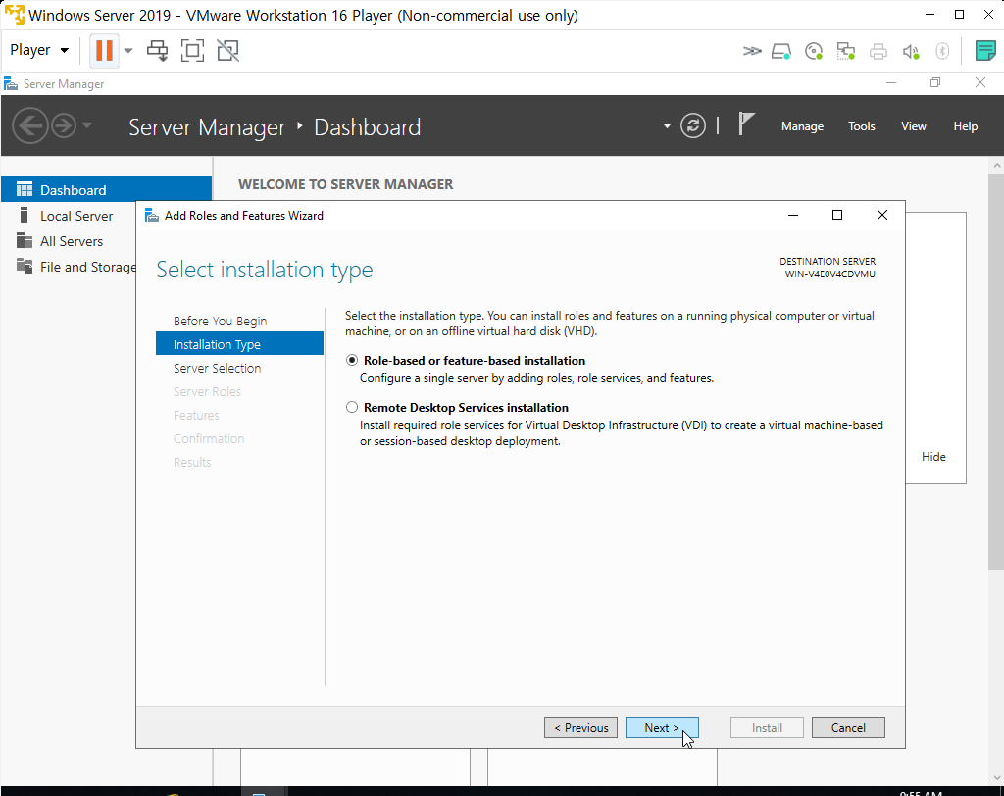Click the VMware Workstation title bar logo
1004x796 pixels.
[x=14, y=14]
